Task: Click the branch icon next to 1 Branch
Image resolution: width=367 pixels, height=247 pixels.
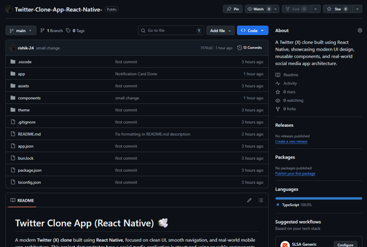Action: [42, 30]
